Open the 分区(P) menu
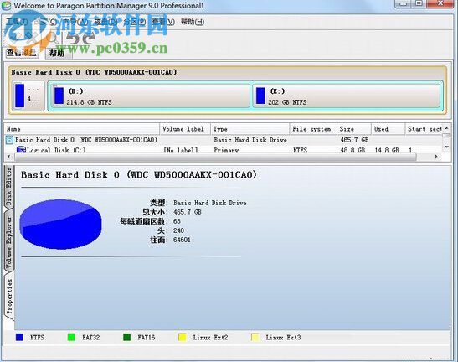 [135, 22]
